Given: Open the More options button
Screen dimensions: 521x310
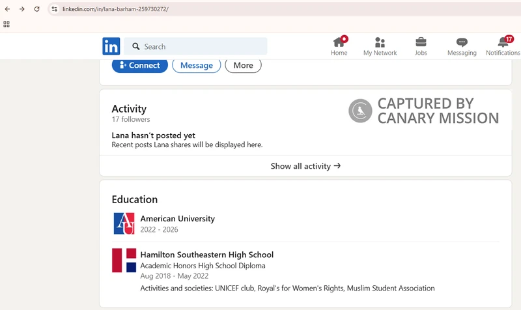Looking at the screenshot, I should tap(243, 65).
